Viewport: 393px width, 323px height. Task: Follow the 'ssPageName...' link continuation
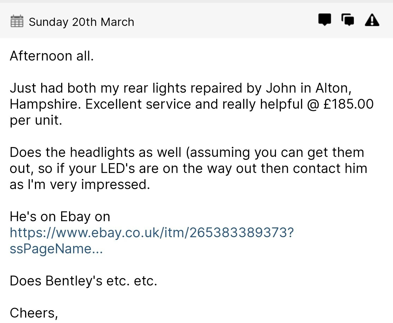click(x=56, y=249)
